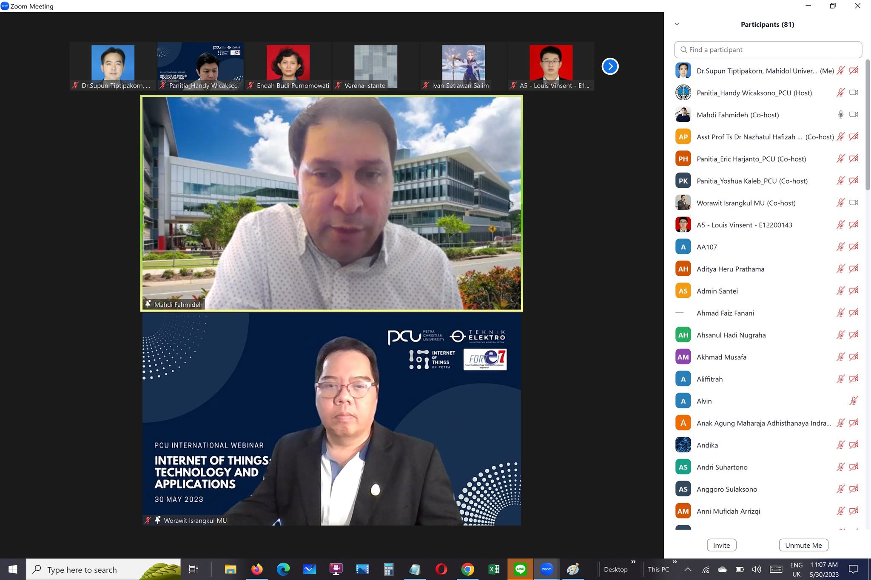Click next arrow in video thumbnail strip
The width and height of the screenshot is (871, 580).
pyautogui.click(x=610, y=66)
